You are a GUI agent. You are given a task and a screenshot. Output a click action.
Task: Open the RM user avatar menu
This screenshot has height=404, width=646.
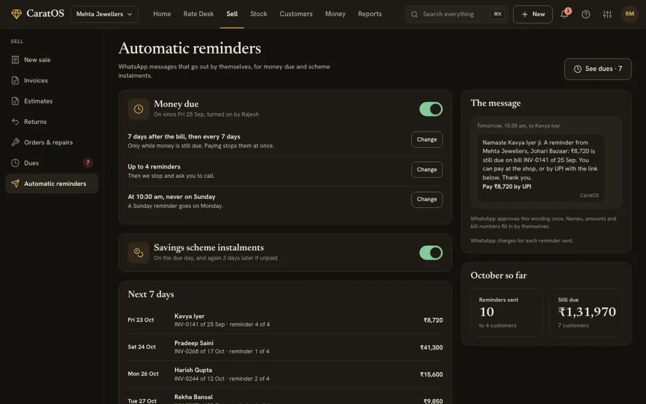630,15
